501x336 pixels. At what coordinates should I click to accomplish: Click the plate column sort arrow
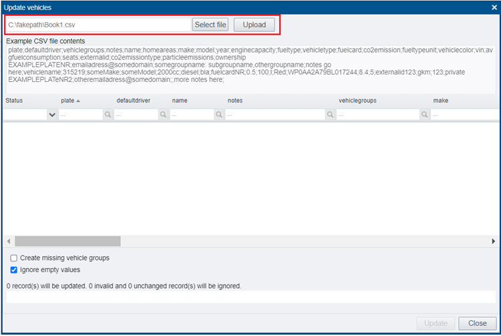click(x=79, y=101)
